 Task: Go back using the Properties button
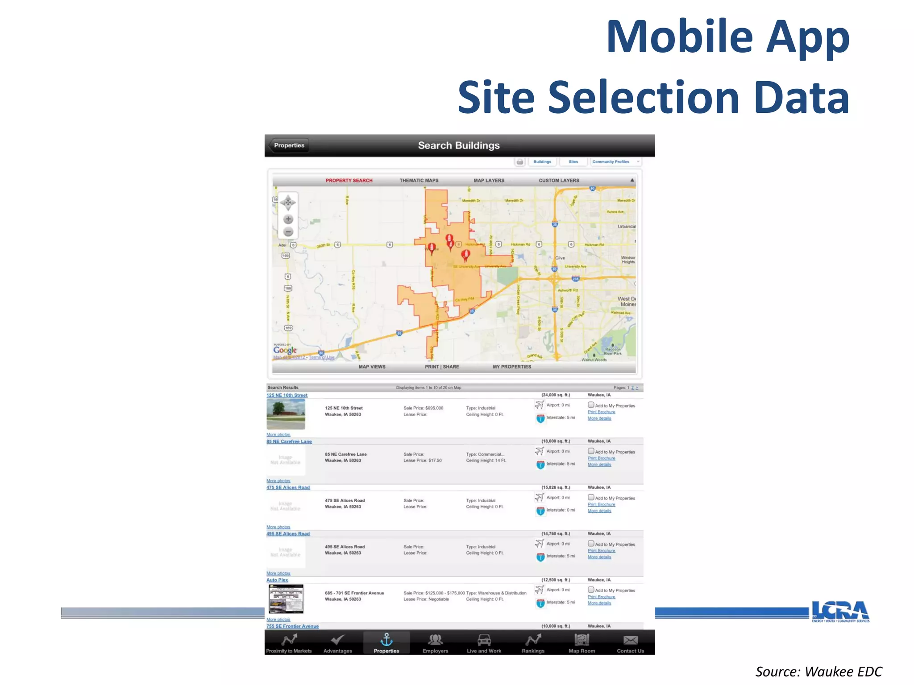pyautogui.click(x=289, y=145)
